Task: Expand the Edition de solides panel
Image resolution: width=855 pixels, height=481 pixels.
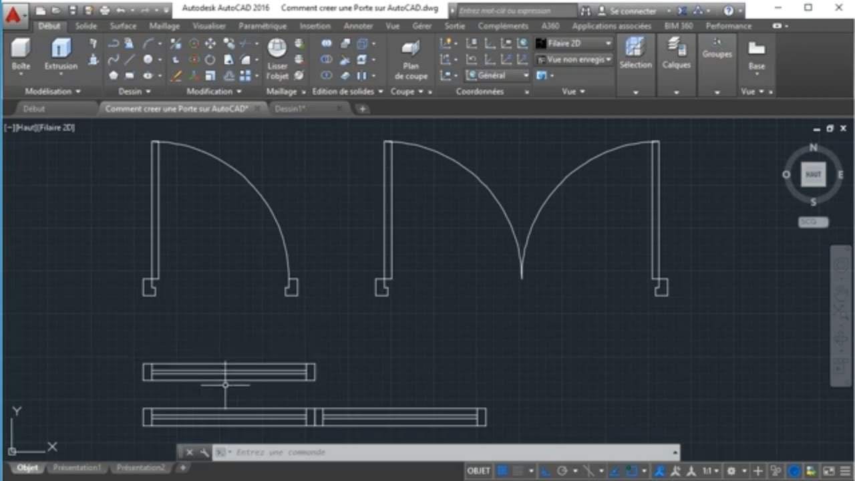Action: [348, 92]
